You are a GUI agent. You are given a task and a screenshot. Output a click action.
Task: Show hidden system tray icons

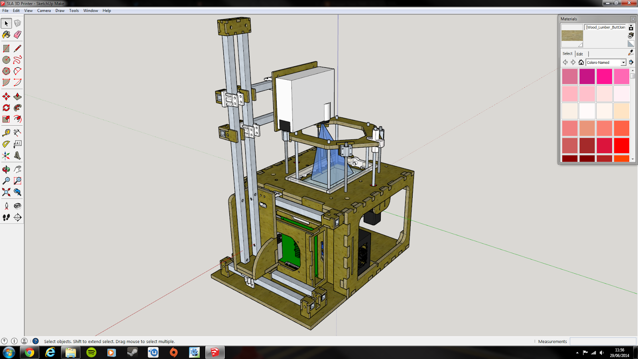[577, 353]
